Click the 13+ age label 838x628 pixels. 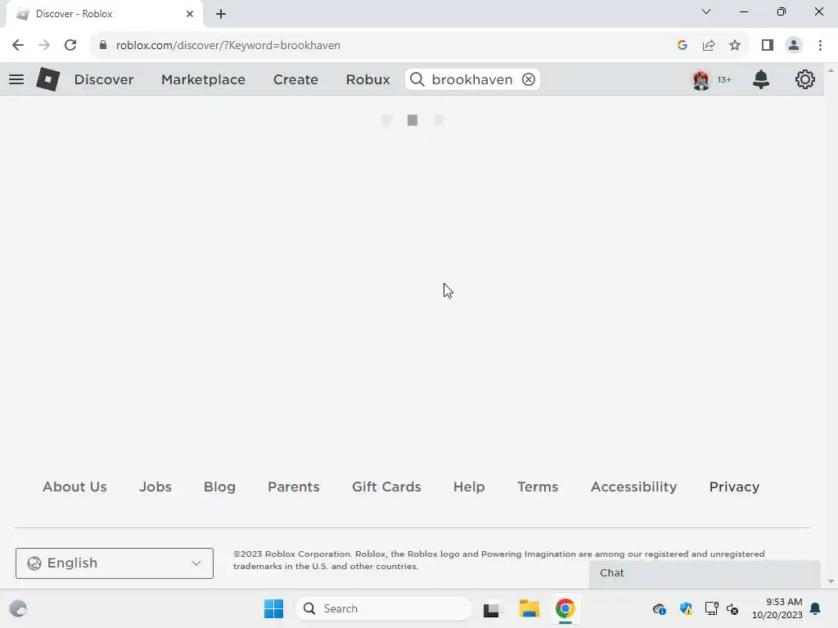coord(724,79)
